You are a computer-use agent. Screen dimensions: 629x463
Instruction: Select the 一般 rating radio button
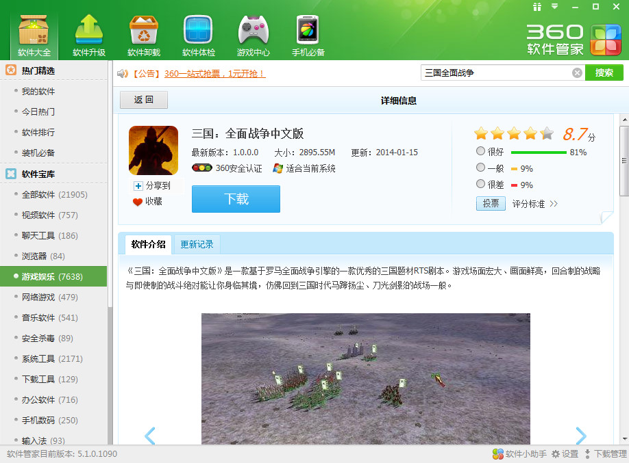[x=480, y=168]
